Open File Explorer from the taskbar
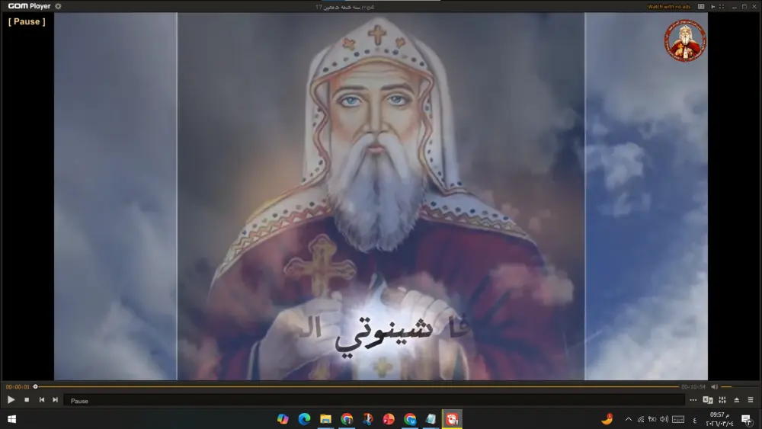The width and height of the screenshot is (762, 429). 325,419
